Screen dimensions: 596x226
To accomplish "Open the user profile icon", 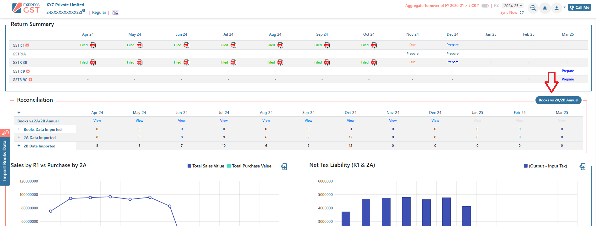I will pyautogui.click(x=556, y=8).
